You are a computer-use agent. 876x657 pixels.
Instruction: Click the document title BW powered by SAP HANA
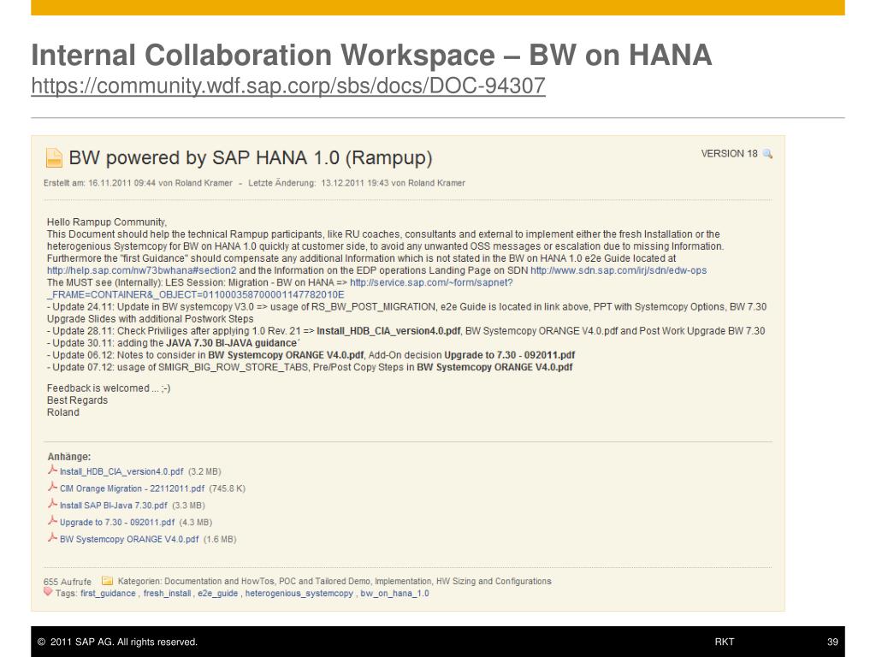[x=251, y=158]
